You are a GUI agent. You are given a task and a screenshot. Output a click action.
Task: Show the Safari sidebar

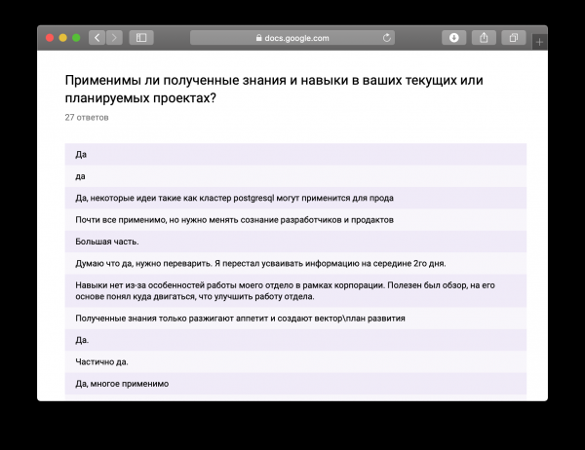pyautogui.click(x=141, y=38)
